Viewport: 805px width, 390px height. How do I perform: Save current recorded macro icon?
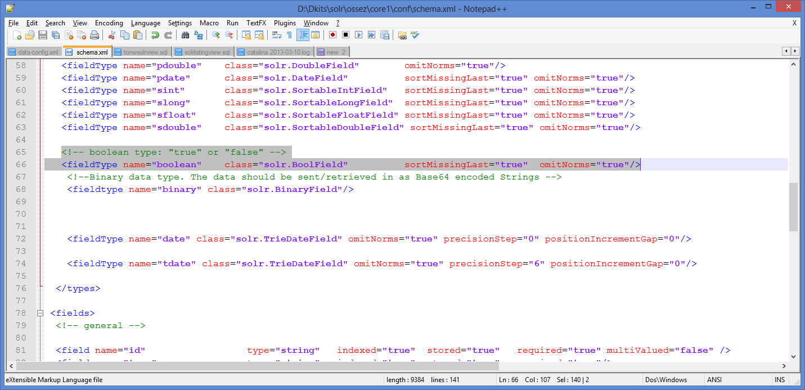tap(384, 35)
